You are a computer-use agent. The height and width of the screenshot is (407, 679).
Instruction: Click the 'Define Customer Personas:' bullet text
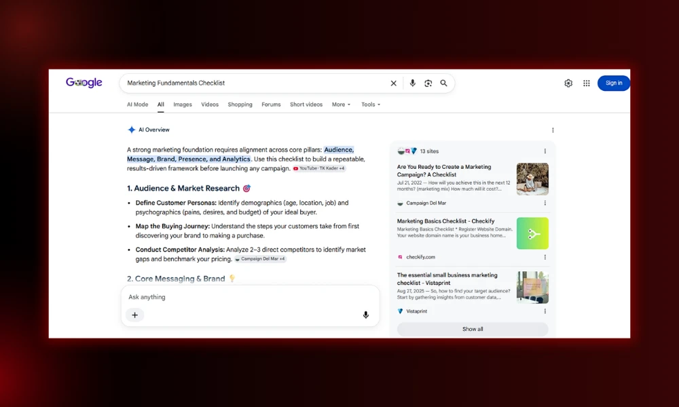tap(176, 203)
